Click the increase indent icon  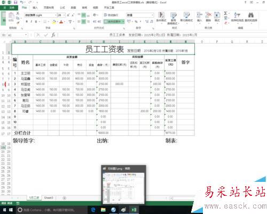(99, 21)
